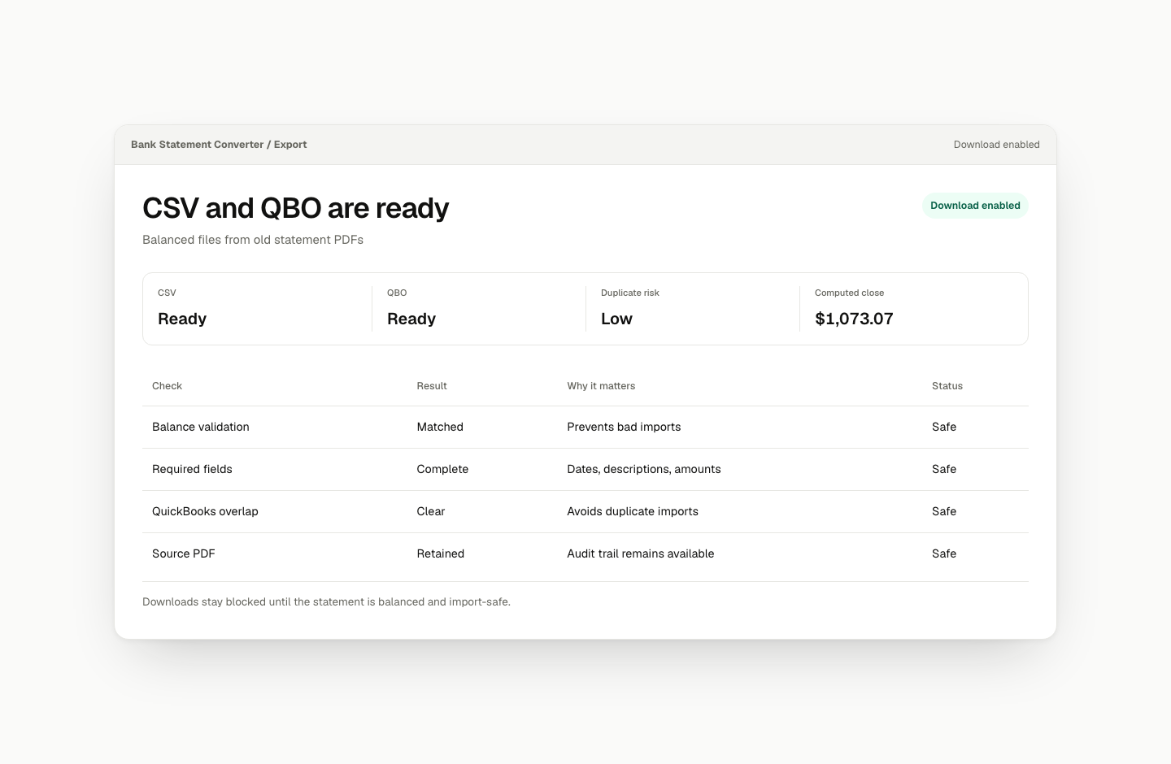Screen dimensions: 1171x764
Task: Click the small "CSV" summary label
Action: [167, 293]
